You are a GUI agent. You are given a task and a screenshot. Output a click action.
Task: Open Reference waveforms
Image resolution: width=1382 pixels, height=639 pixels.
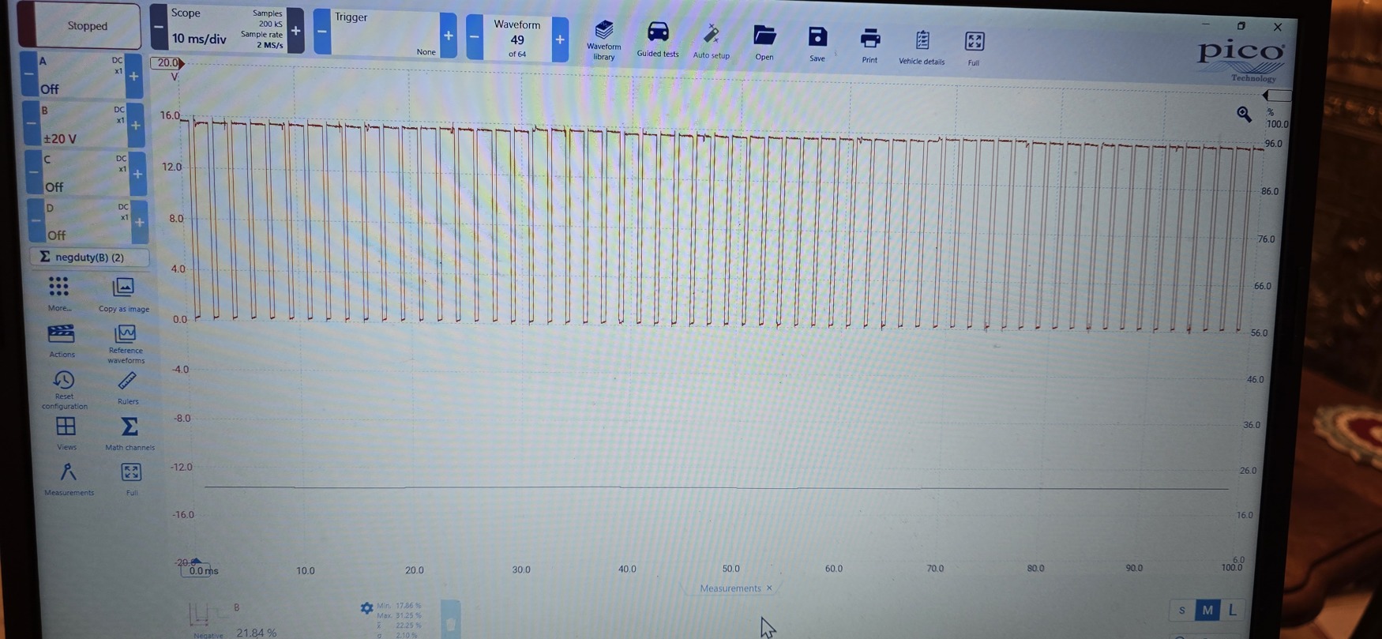pyautogui.click(x=126, y=344)
